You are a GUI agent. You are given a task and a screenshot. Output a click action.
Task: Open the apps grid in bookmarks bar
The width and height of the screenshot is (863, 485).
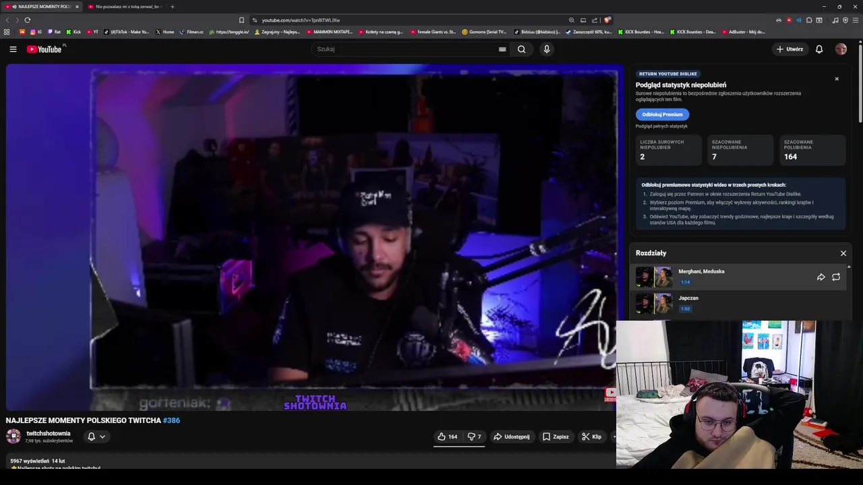point(7,32)
